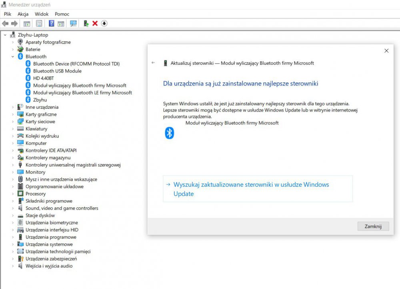Expand the Karty graficzne category

click(x=13, y=114)
